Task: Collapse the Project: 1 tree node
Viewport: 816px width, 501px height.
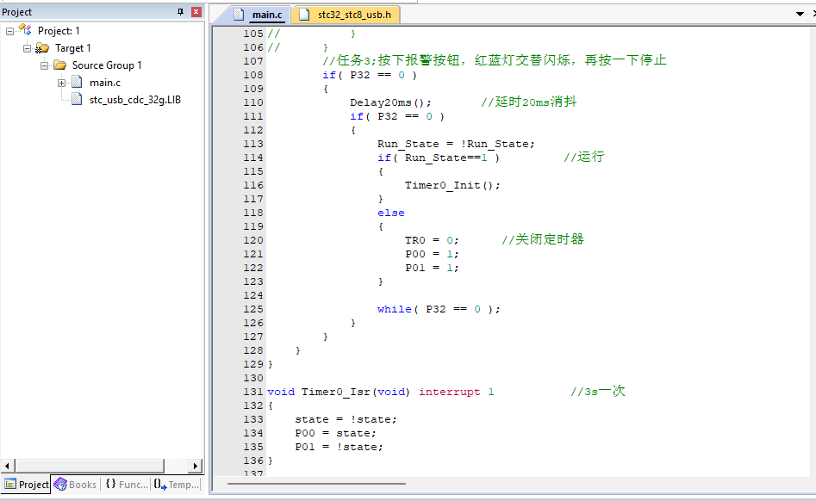Action: point(9,31)
